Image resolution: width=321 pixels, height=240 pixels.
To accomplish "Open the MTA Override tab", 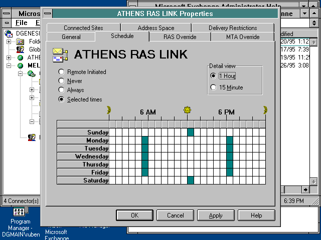I will pyautogui.click(x=243, y=36).
